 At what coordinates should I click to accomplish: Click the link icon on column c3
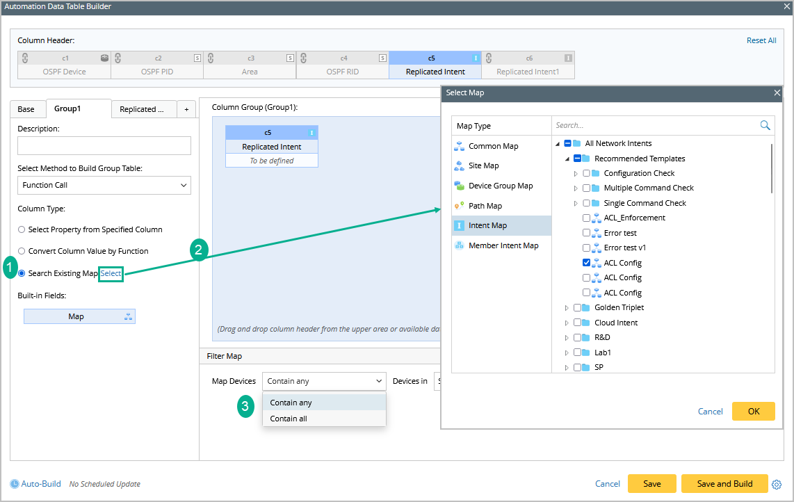click(x=210, y=58)
